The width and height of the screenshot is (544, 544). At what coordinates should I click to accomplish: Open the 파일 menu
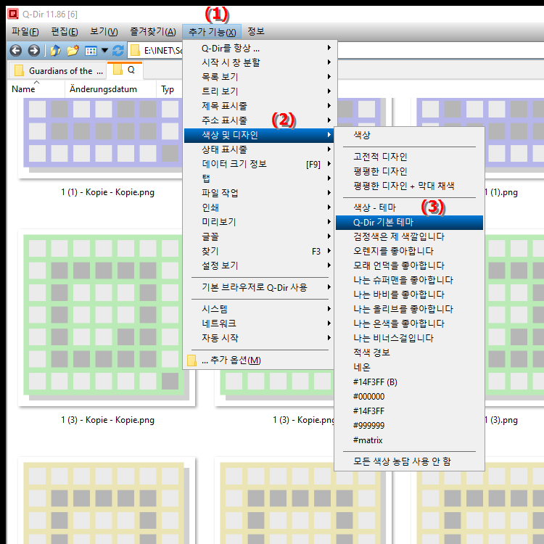tap(25, 31)
